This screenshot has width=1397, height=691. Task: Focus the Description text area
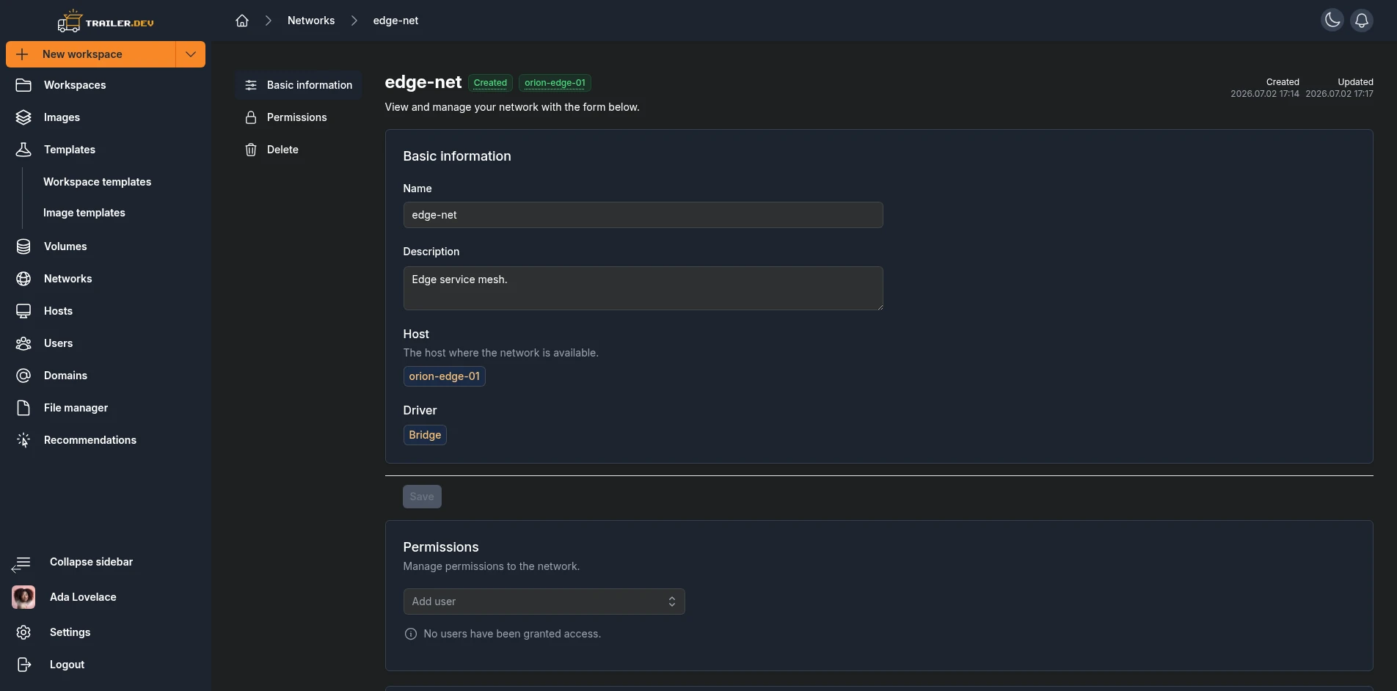point(643,288)
